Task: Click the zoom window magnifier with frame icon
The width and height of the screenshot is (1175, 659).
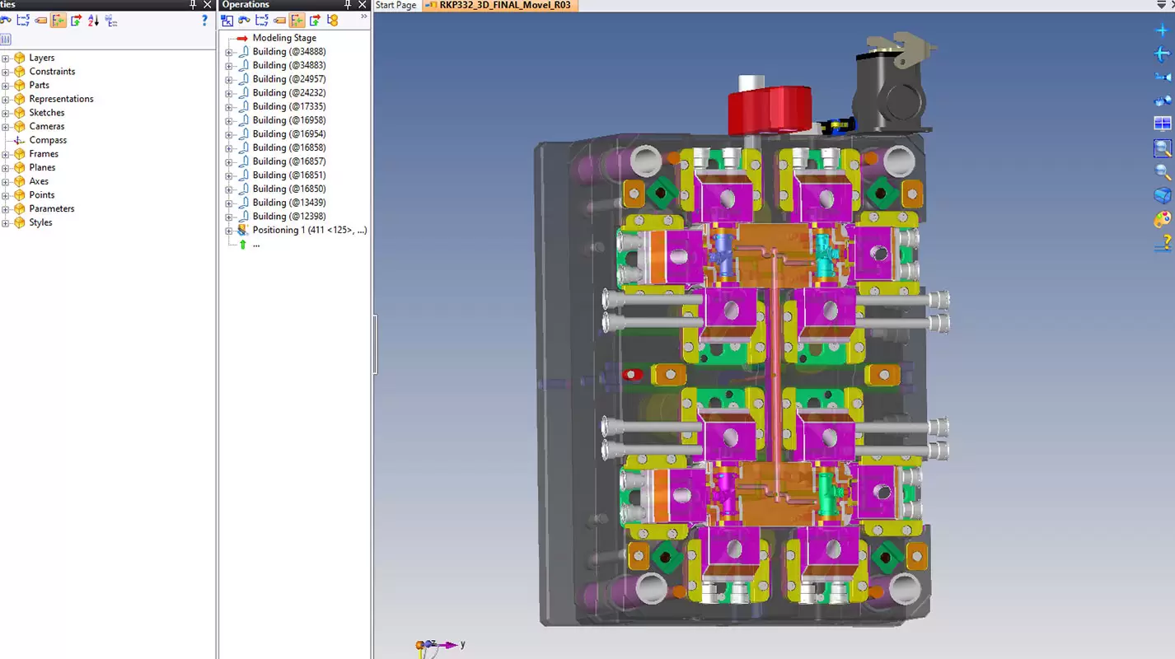Action: tap(1163, 148)
